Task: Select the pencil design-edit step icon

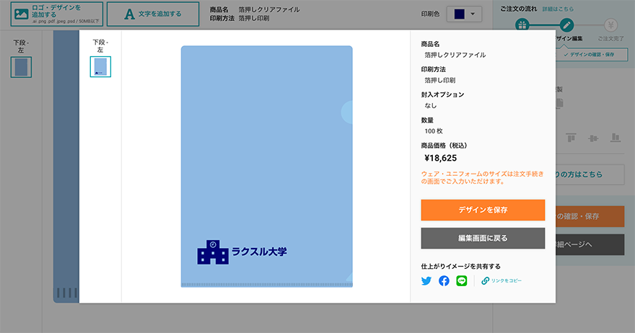Action: pos(566,25)
